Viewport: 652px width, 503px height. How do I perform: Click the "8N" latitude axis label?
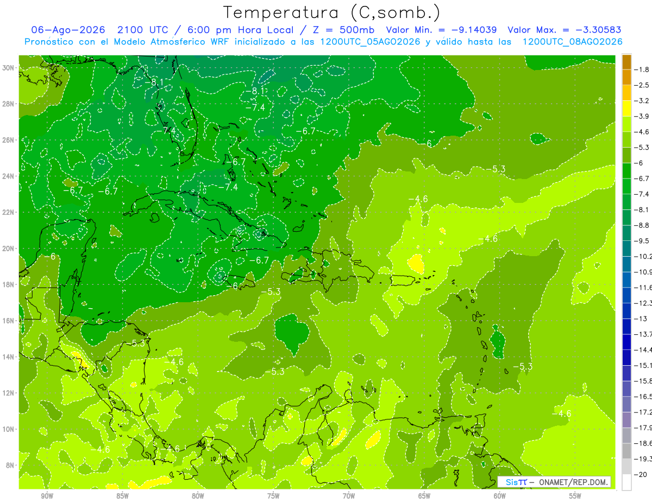tap(11, 465)
